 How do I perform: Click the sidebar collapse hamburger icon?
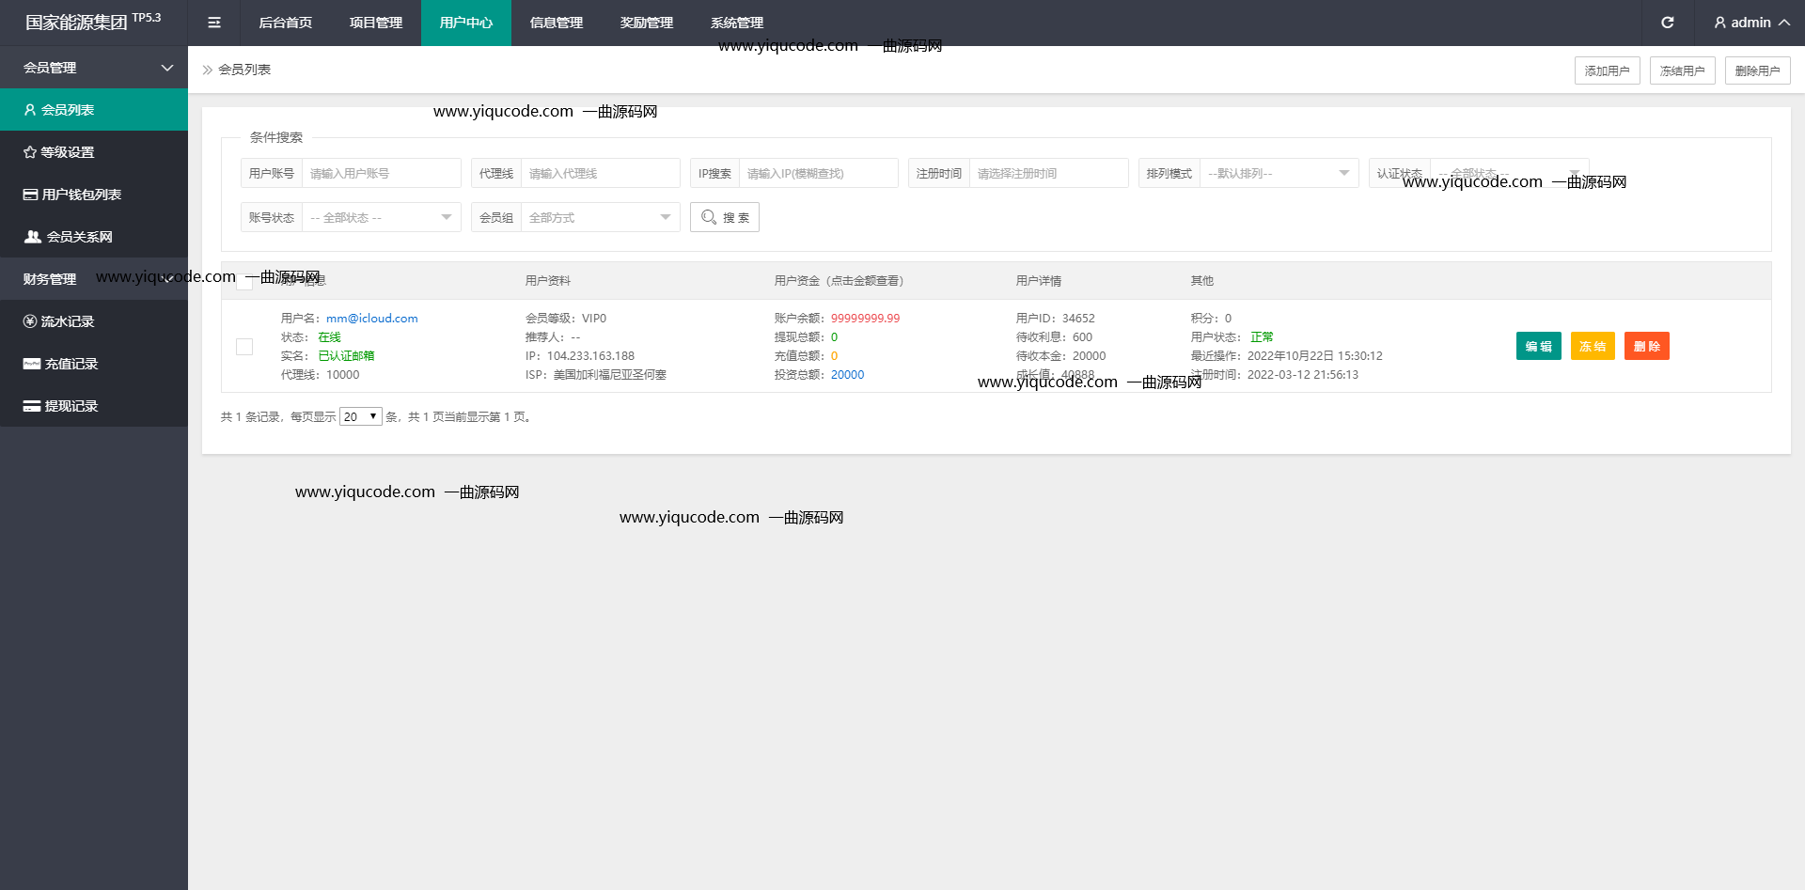[214, 23]
